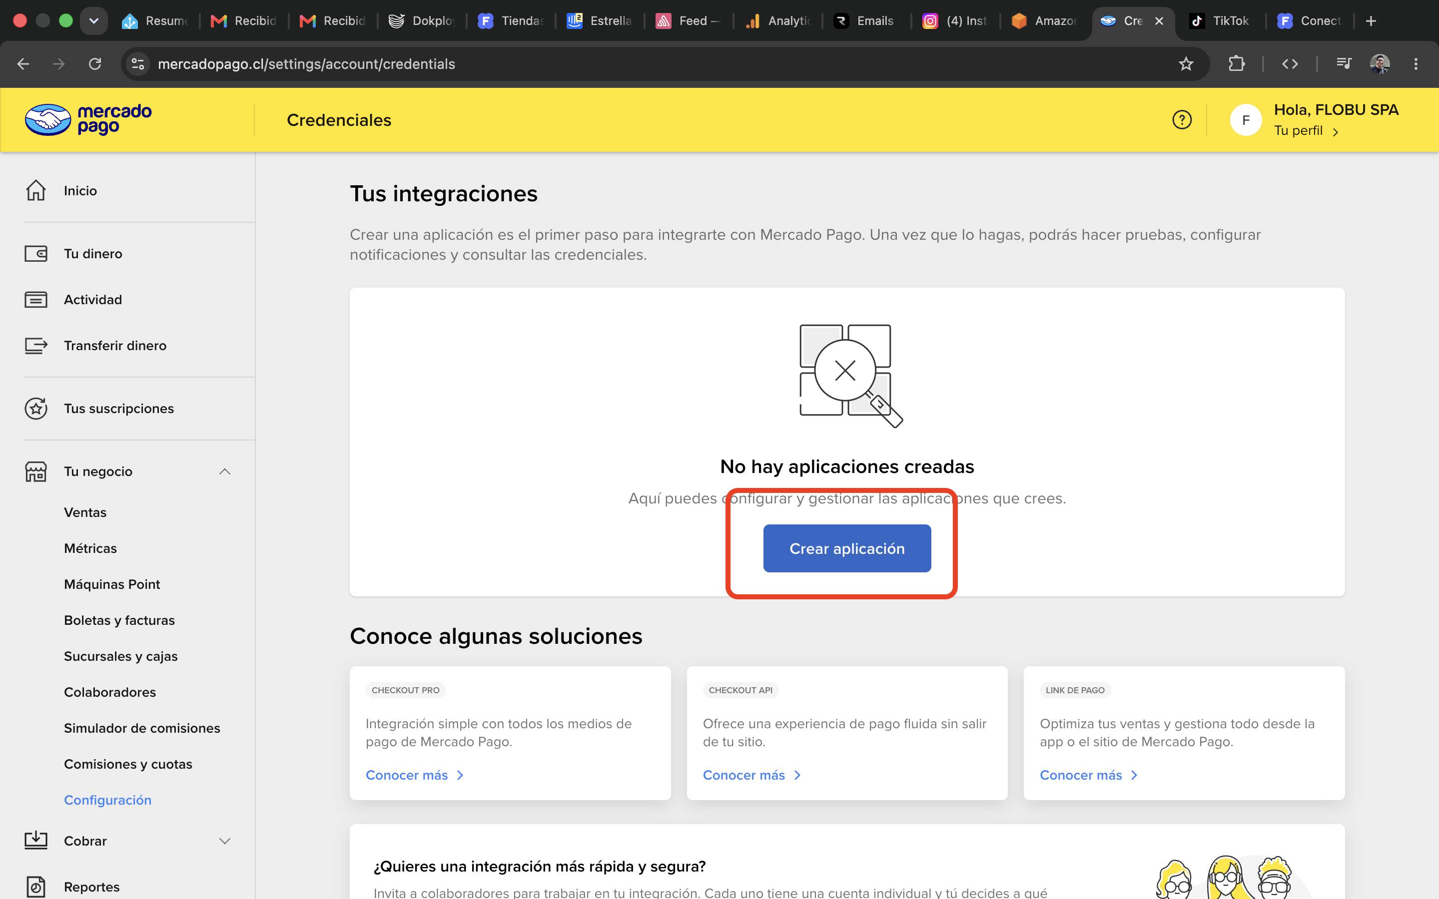This screenshot has width=1439, height=899.
Task: Open Boletas y facturas in sidebar
Action: 119,620
